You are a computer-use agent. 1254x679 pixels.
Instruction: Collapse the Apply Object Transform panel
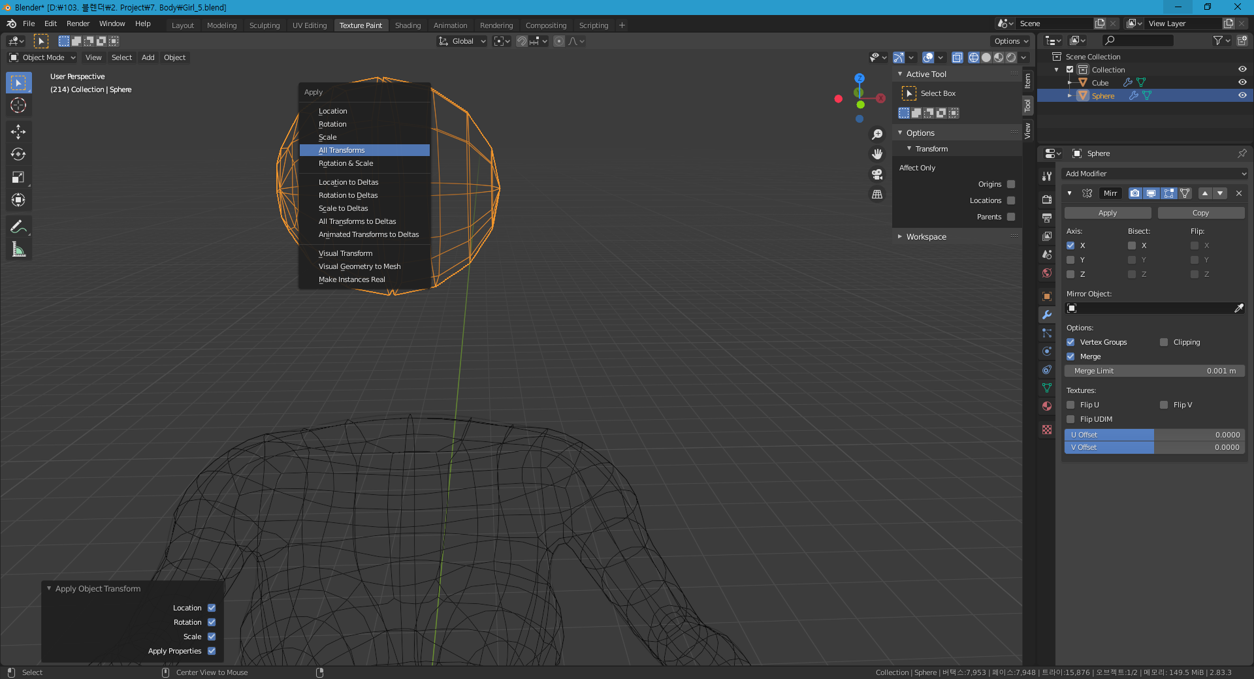point(49,588)
